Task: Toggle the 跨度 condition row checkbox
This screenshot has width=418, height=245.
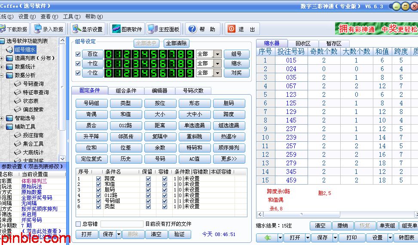Action: [98, 179]
